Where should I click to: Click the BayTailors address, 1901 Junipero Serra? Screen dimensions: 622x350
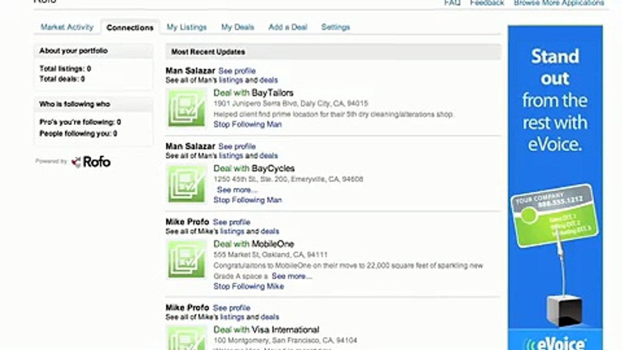tap(291, 104)
